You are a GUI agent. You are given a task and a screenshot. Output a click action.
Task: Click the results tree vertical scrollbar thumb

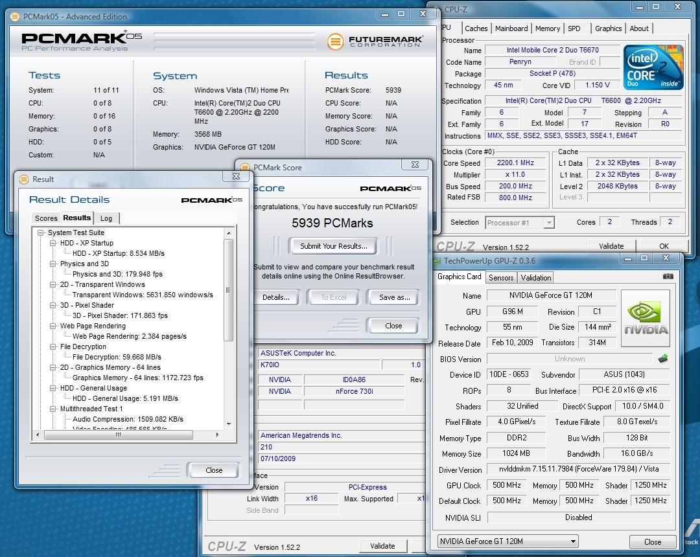coord(229,290)
